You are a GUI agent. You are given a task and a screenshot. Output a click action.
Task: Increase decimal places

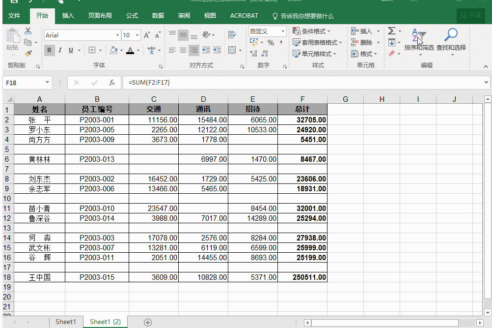tap(254, 54)
